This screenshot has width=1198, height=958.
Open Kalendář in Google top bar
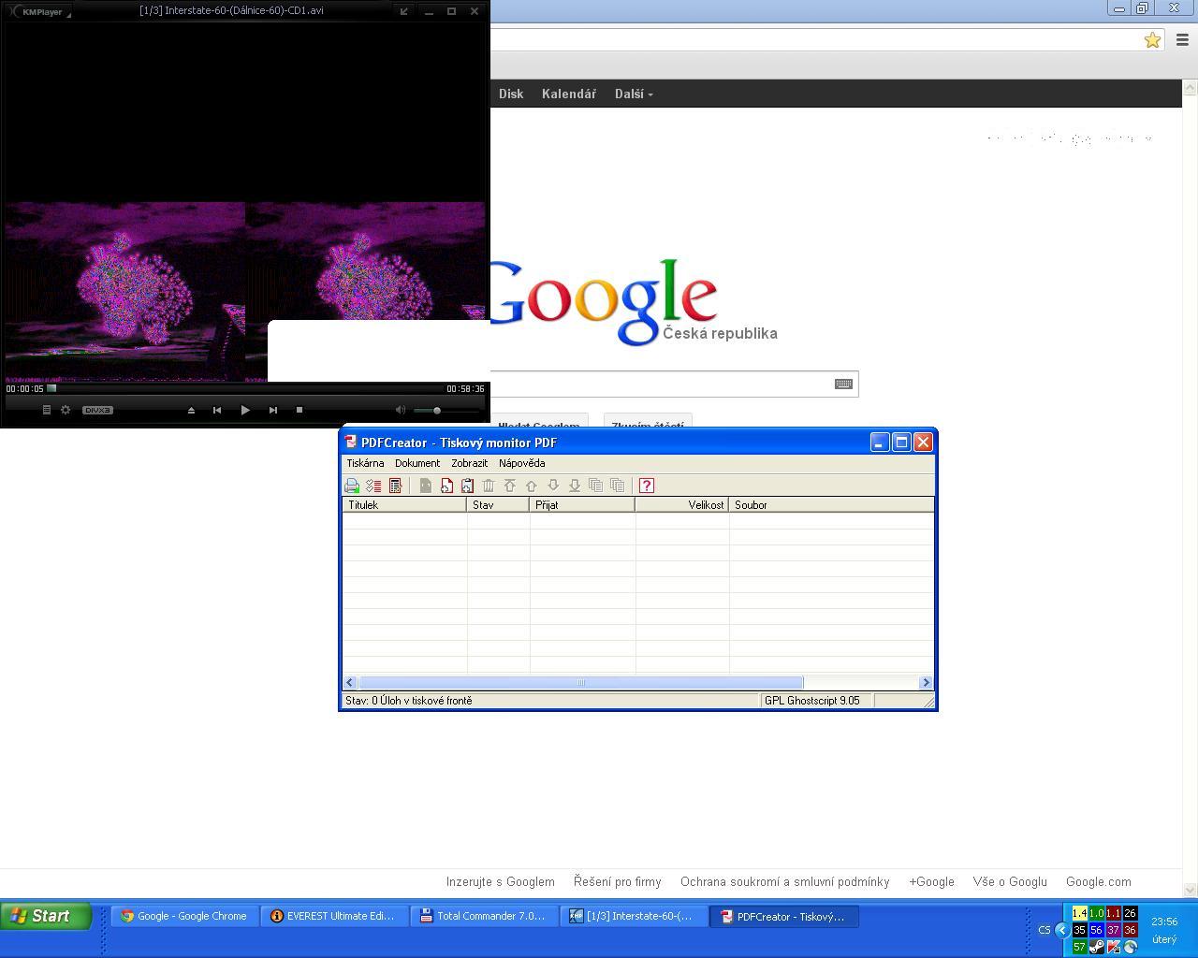point(569,94)
